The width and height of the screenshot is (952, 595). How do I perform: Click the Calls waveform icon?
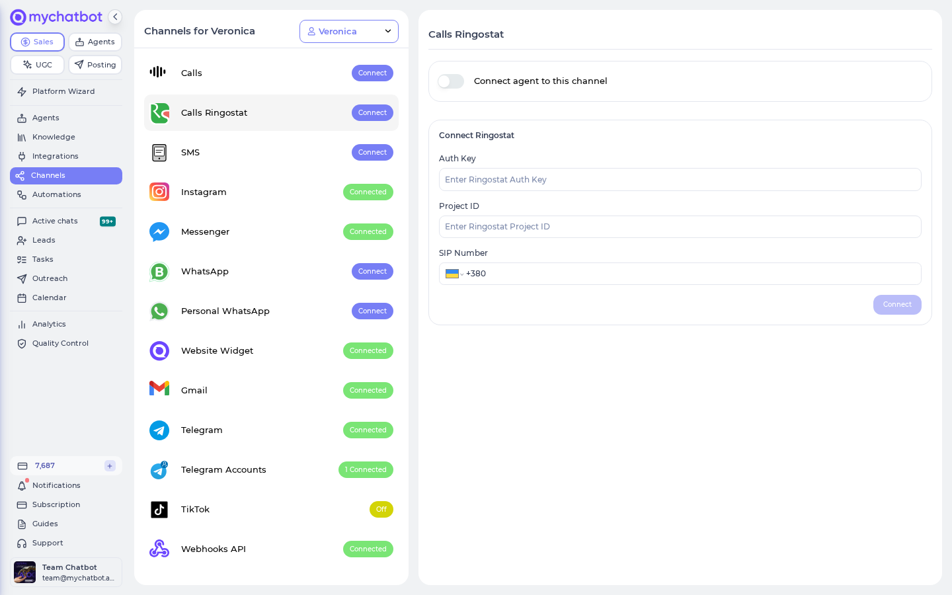click(158, 72)
